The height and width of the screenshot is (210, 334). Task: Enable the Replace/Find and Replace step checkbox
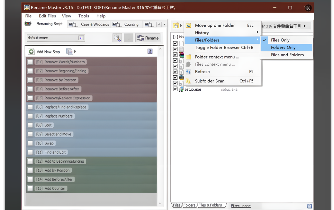(30, 107)
